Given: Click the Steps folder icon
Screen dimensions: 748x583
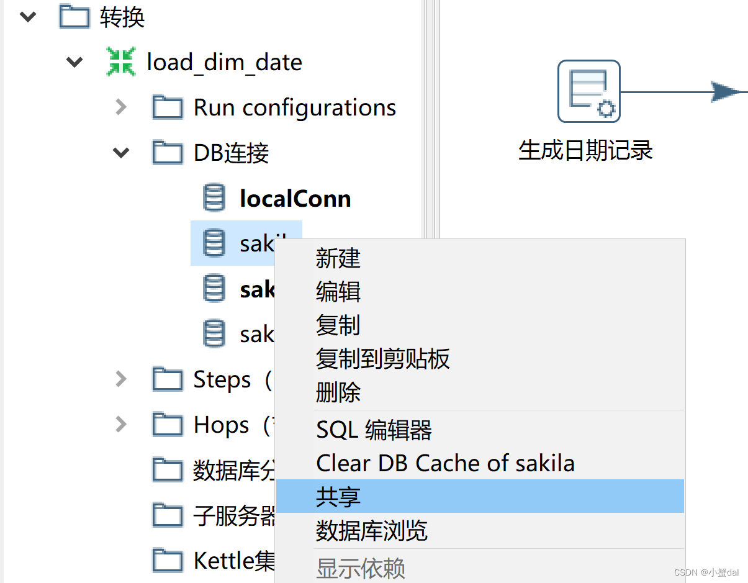Looking at the screenshot, I should pos(168,379).
